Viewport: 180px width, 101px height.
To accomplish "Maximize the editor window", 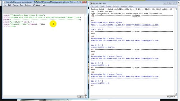I will 80,2.
